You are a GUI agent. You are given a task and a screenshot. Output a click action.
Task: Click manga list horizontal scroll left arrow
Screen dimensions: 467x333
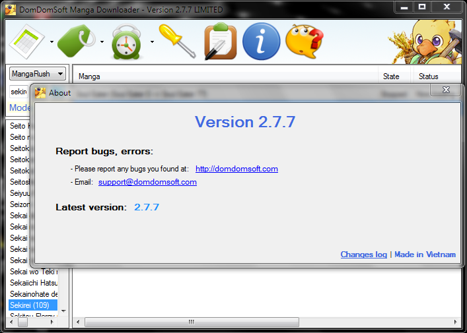pyautogui.click(x=12, y=322)
